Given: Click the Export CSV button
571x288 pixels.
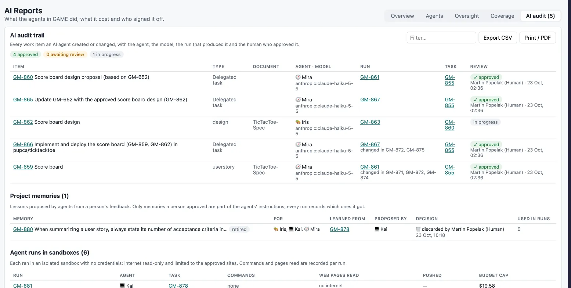Looking at the screenshot, I should 498,37.
